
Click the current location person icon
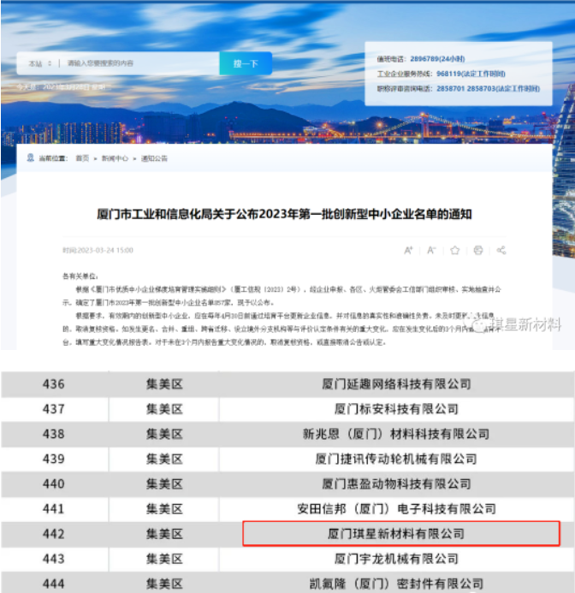(32, 158)
